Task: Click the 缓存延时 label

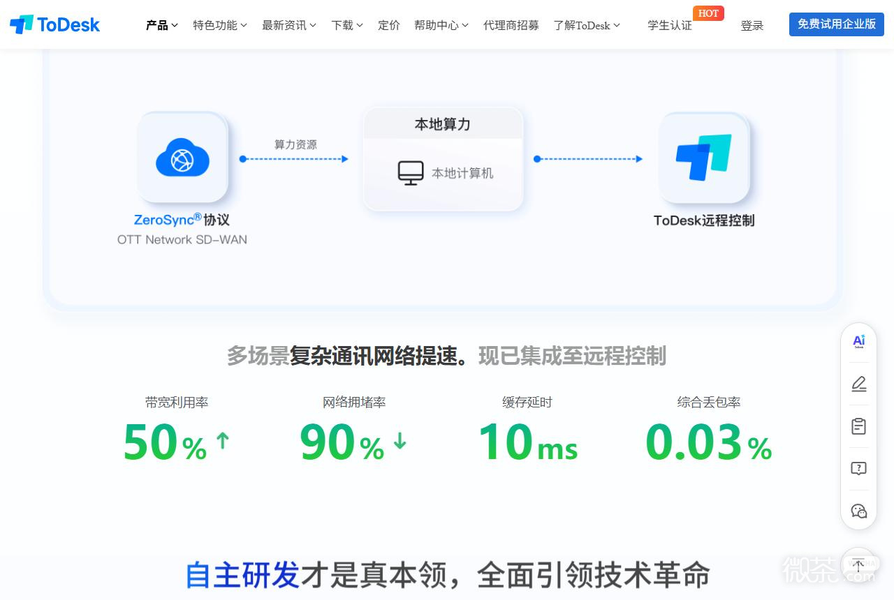Action: [x=527, y=402]
